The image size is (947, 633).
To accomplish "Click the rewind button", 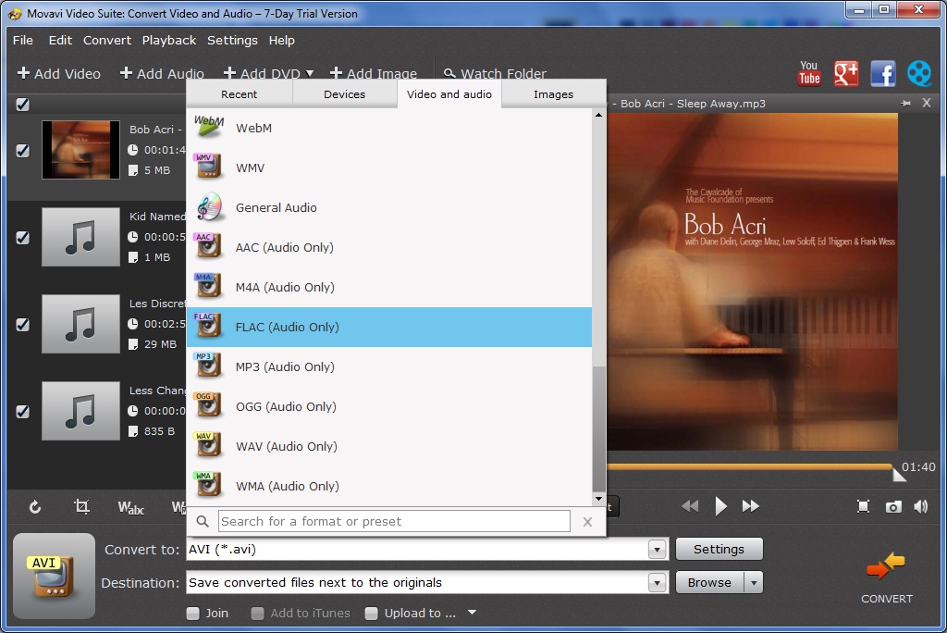I will point(690,506).
